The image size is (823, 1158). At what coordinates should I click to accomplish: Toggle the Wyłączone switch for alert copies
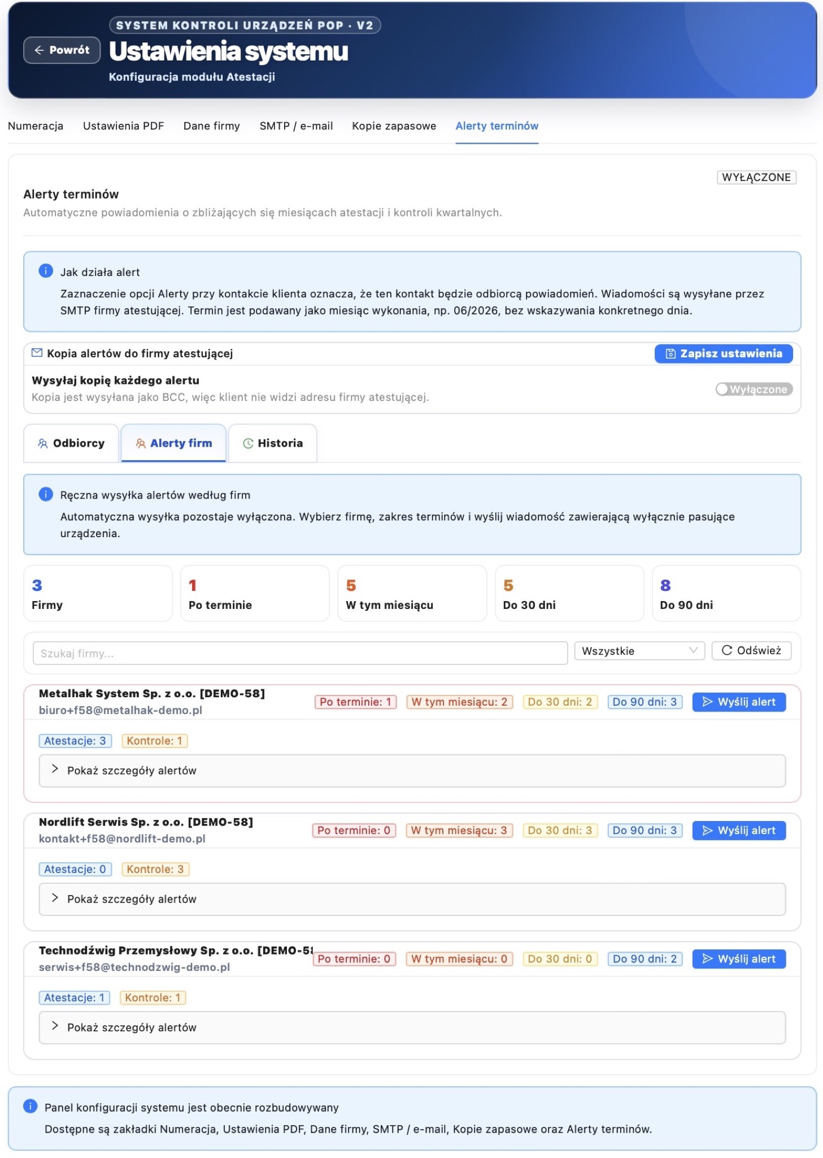pos(754,389)
